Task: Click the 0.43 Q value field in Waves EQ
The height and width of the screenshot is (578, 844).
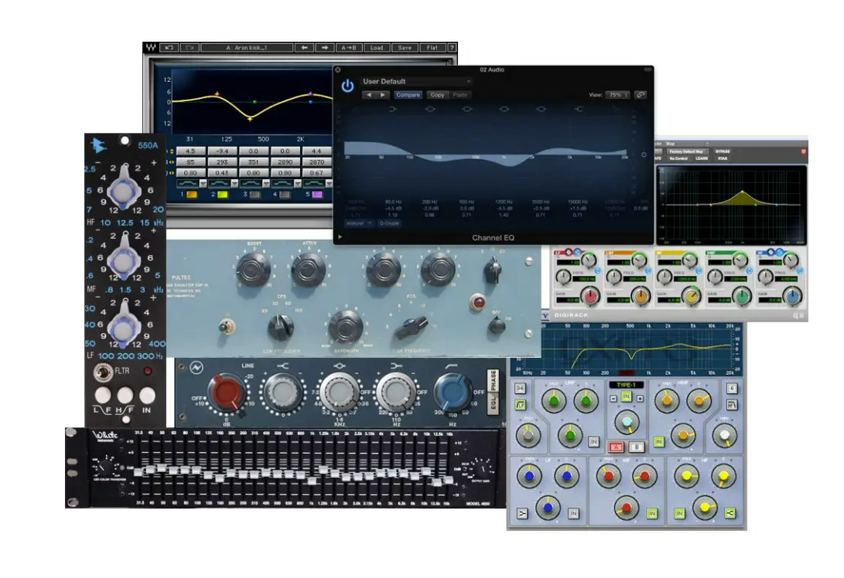Action: click(x=222, y=172)
